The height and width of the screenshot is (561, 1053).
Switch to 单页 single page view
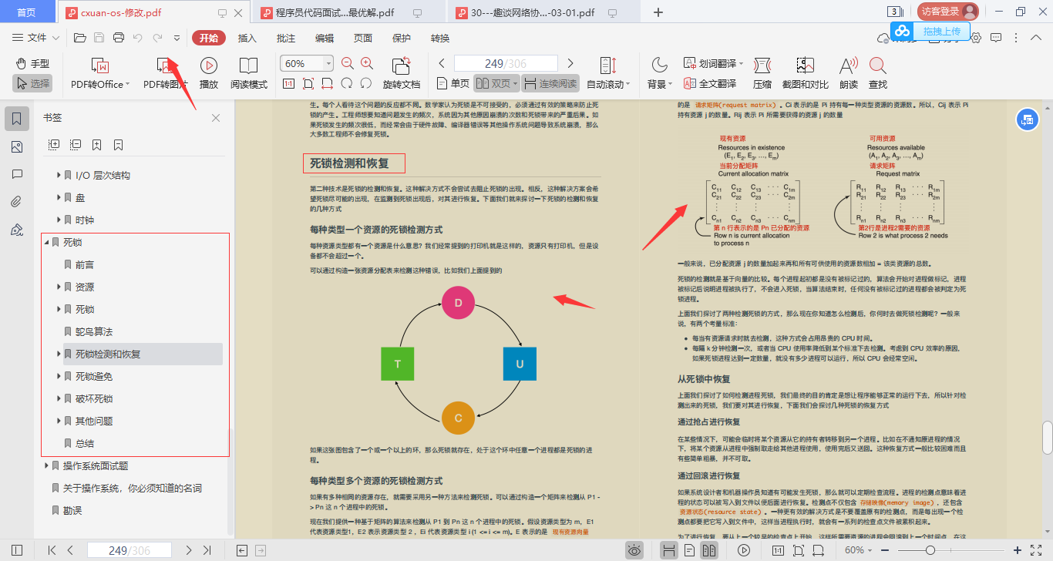pyautogui.click(x=453, y=83)
